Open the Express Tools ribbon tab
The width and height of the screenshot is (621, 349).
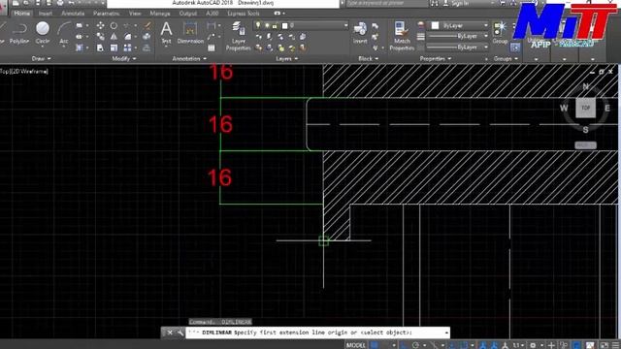coord(244,14)
